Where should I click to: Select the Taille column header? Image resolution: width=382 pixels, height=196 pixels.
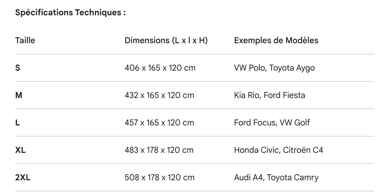pyautogui.click(x=25, y=40)
